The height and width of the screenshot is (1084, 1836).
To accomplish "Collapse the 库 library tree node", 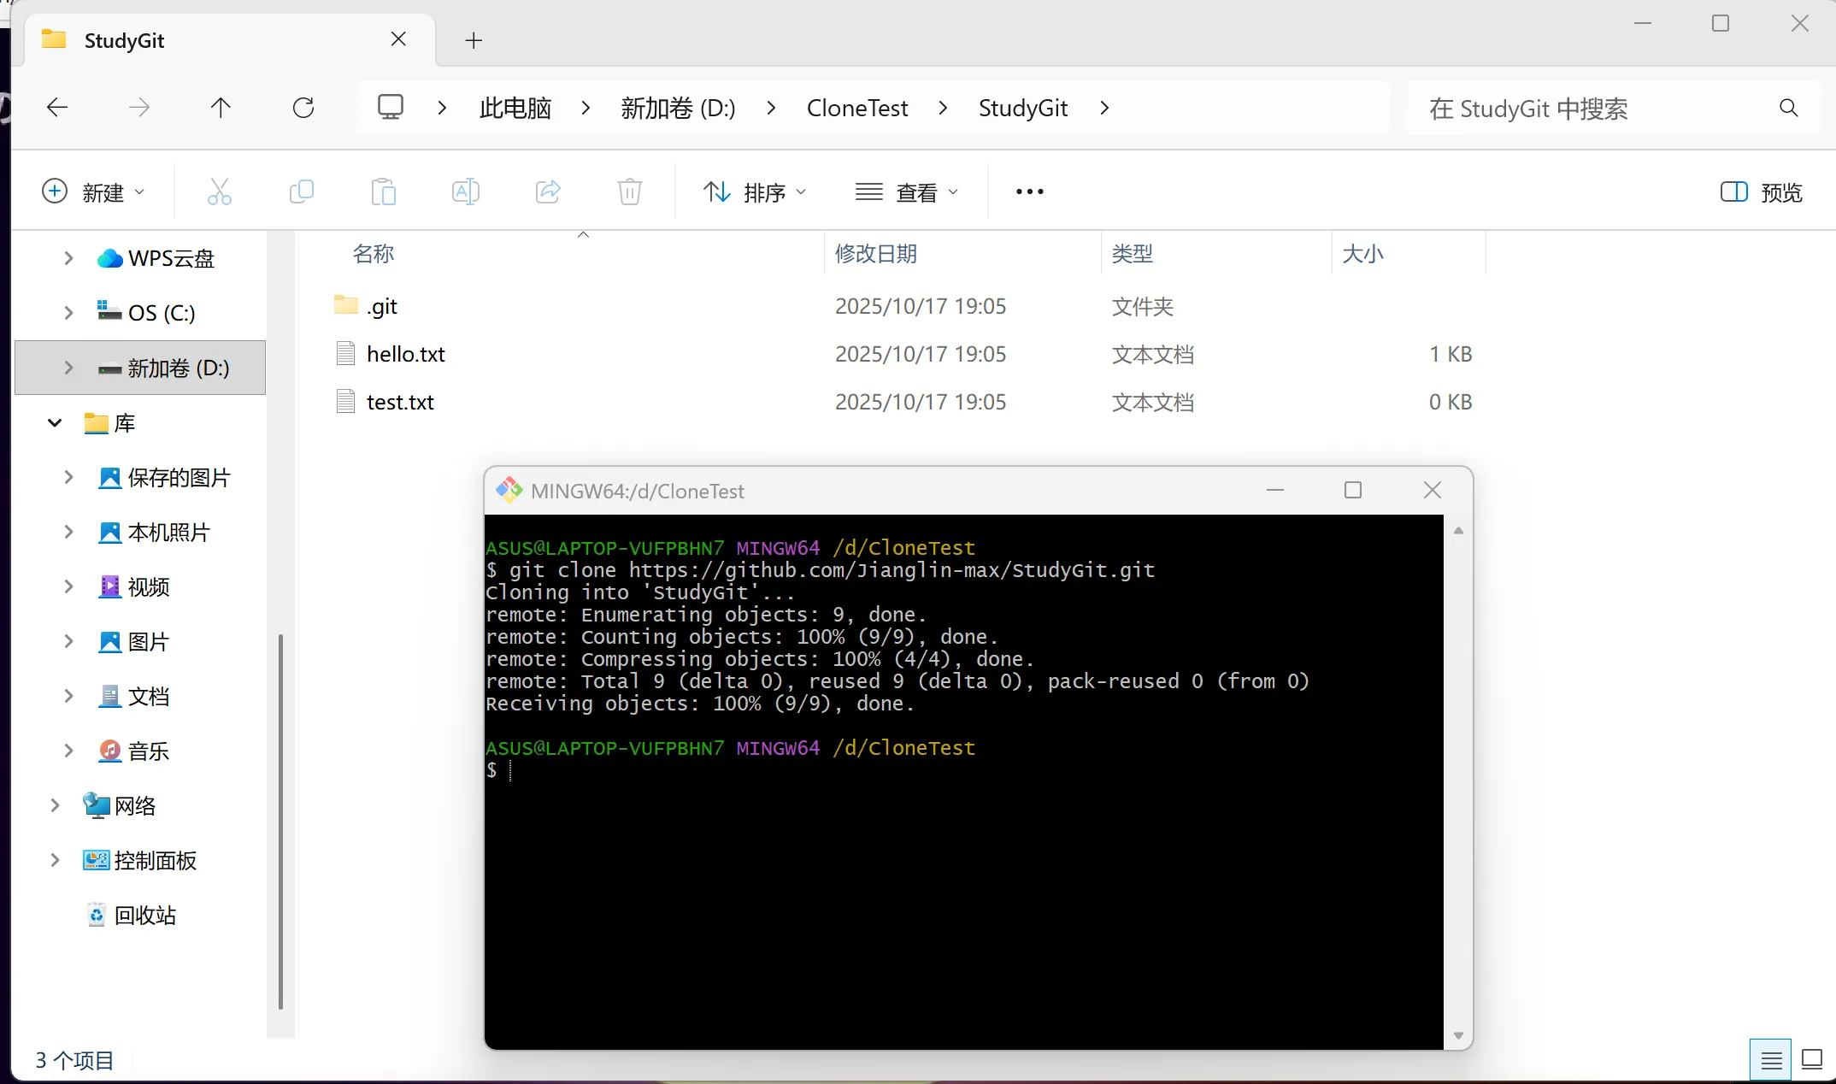I will 55,423.
